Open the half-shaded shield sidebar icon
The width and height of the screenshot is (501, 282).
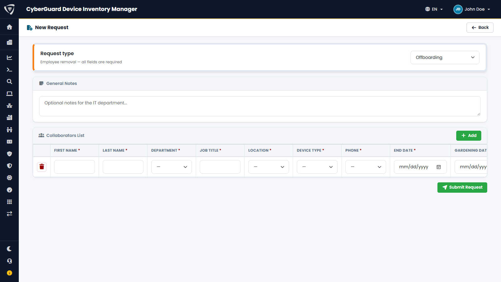point(9,166)
